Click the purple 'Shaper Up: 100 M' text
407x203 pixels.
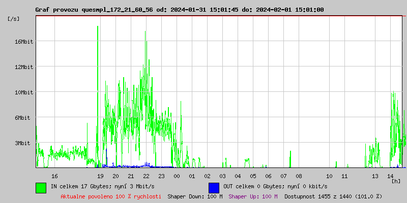(253, 196)
